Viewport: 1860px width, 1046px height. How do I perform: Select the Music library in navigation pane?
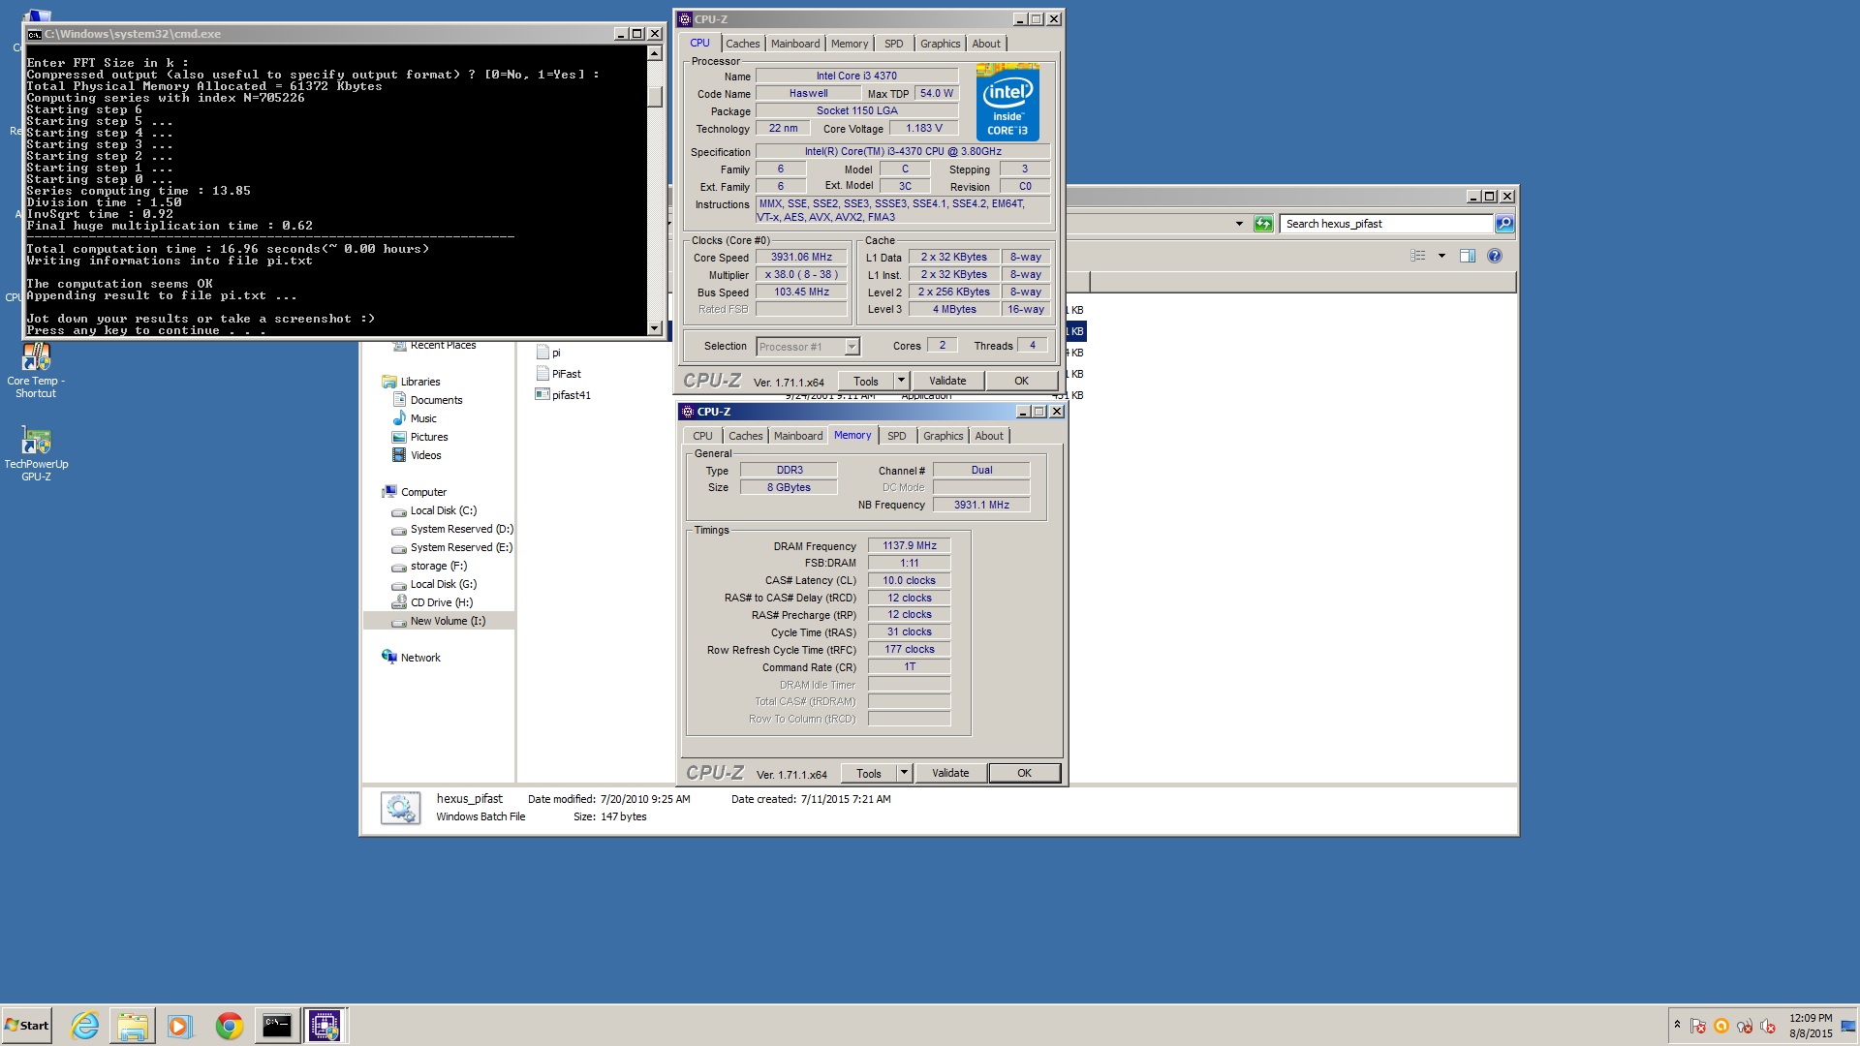[414, 418]
